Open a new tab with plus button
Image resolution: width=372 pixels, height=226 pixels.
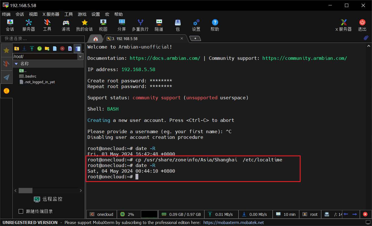[195, 38]
